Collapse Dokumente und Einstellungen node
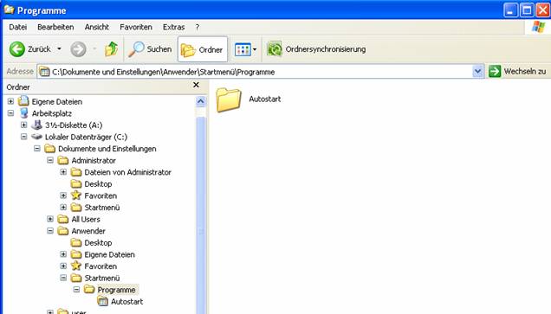 coord(37,149)
